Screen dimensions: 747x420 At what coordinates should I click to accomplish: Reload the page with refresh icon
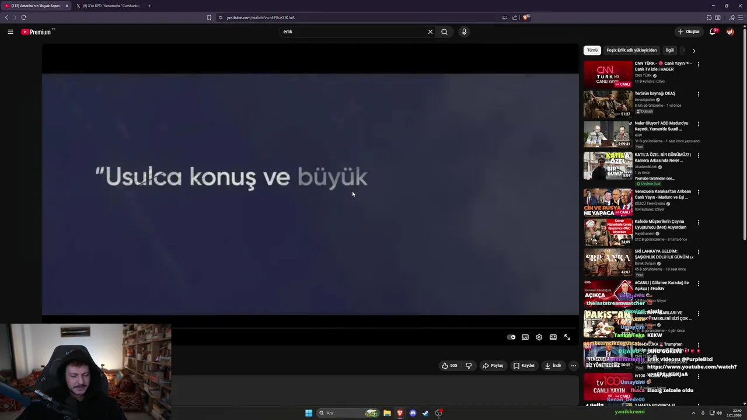tap(24, 17)
